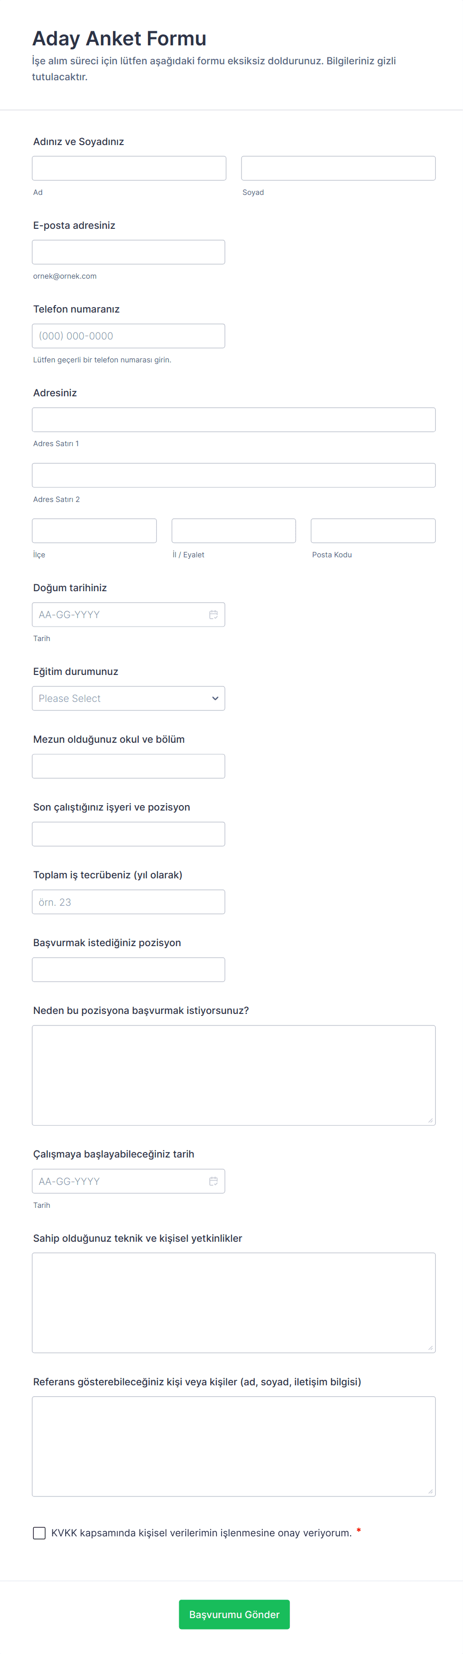Focus the Ad first name field
463x1654 pixels.
click(129, 168)
